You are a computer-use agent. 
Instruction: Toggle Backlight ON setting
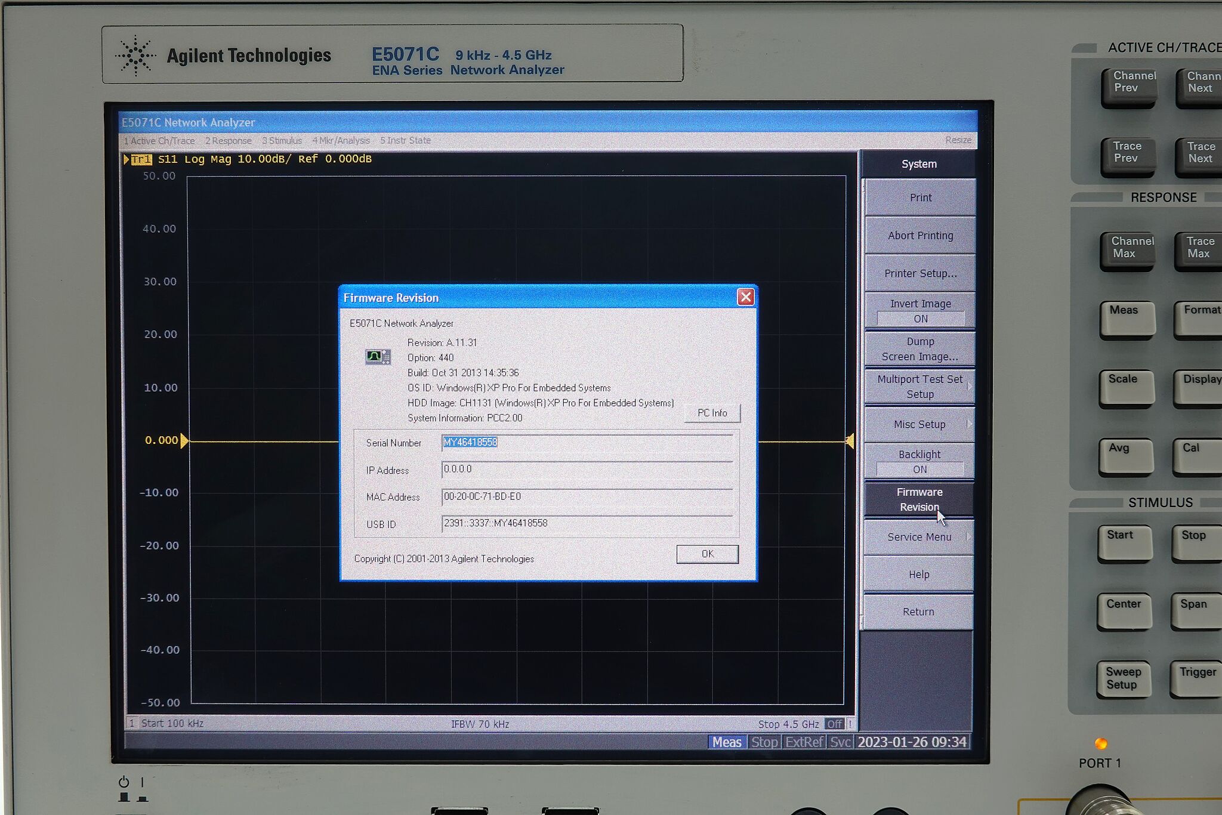920,462
